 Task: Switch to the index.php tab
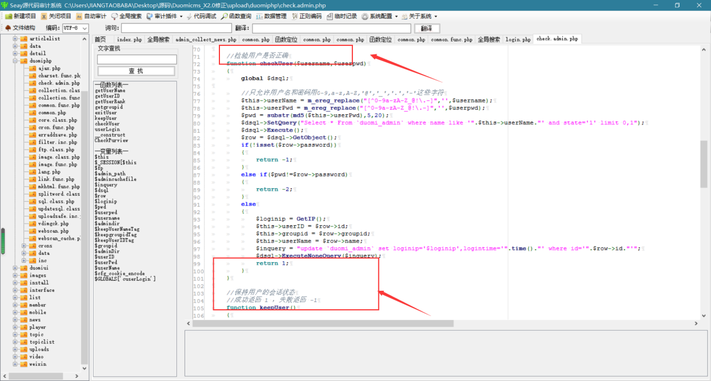pyautogui.click(x=130, y=39)
